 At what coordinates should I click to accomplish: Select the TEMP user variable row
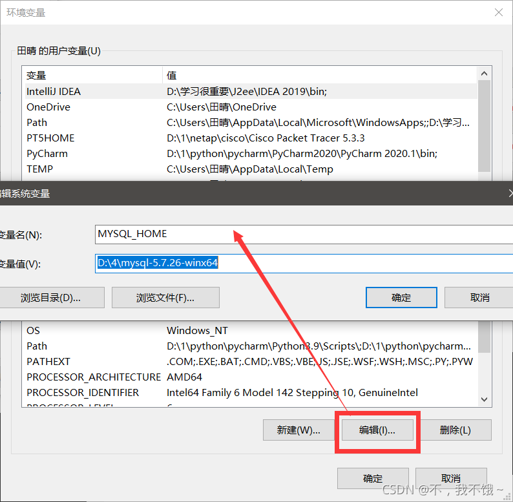click(251, 169)
